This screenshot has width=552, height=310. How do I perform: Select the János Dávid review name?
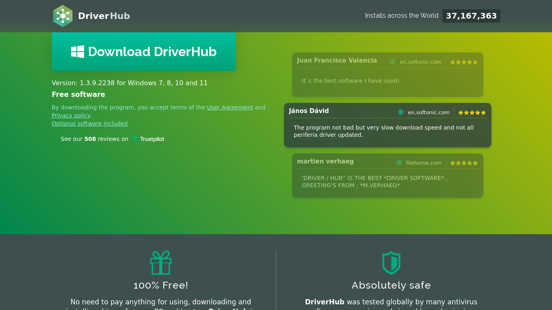[309, 111]
